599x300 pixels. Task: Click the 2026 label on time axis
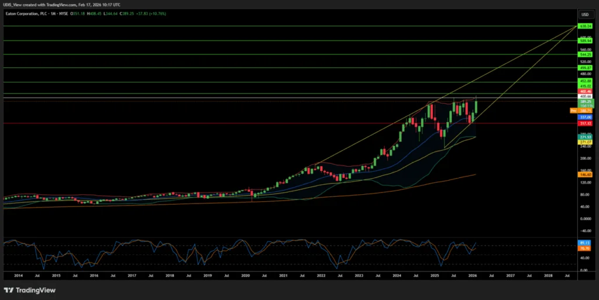point(473,275)
